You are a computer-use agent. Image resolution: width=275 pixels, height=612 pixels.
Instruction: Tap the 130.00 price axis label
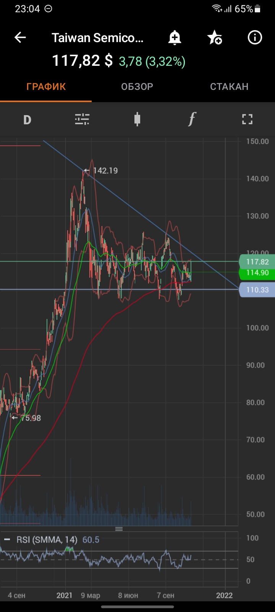coord(257,216)
